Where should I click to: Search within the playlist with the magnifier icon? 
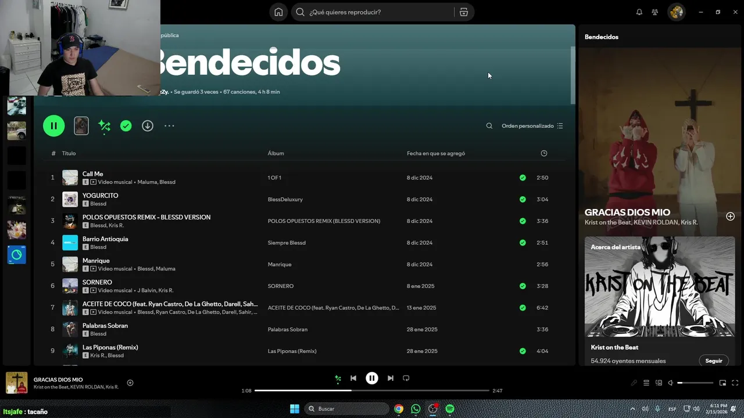point(489,125)
